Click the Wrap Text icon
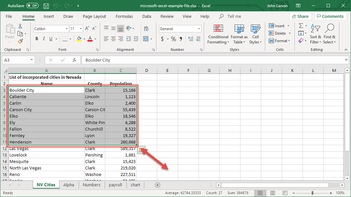Image resolution: width=351 pixels, height=197 pixels. pyautogui.click(x=146, y=29)
